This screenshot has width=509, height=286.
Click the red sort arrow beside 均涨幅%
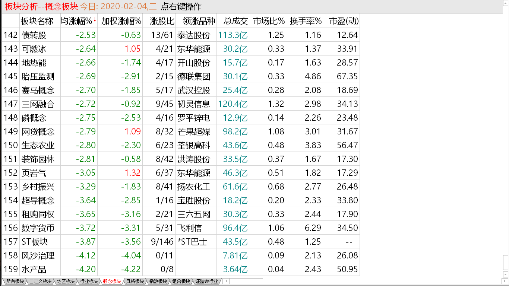[x=95, y=19]
